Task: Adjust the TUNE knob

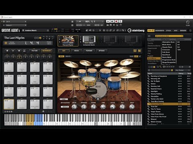Action: [x=103, y=107]
